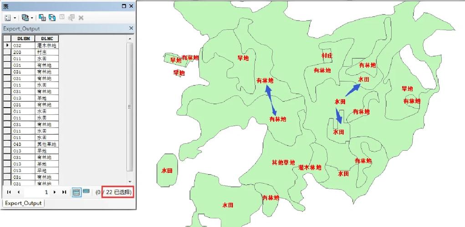Click the 村庄 cell in the table

47,52
